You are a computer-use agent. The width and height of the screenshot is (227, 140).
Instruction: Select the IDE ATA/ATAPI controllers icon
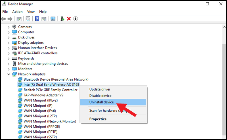coord(14,53)
